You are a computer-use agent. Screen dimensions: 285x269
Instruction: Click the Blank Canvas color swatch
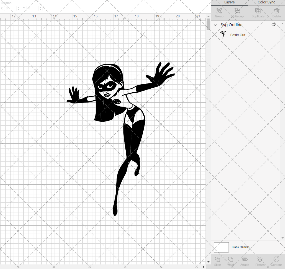221,247
